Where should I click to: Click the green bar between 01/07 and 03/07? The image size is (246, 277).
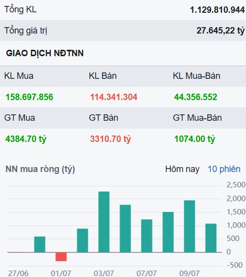[82, 241]
